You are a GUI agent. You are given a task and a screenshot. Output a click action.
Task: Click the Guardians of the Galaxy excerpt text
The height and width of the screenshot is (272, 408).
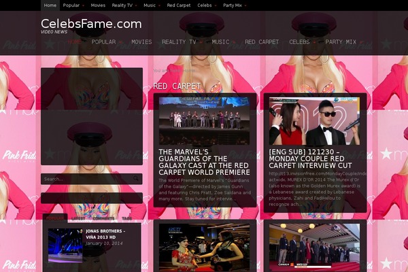(205, 190)
